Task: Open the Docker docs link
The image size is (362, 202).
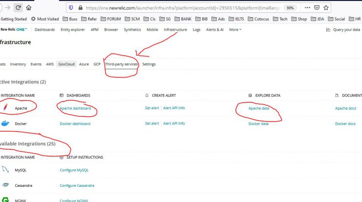Action: [345, 123]
